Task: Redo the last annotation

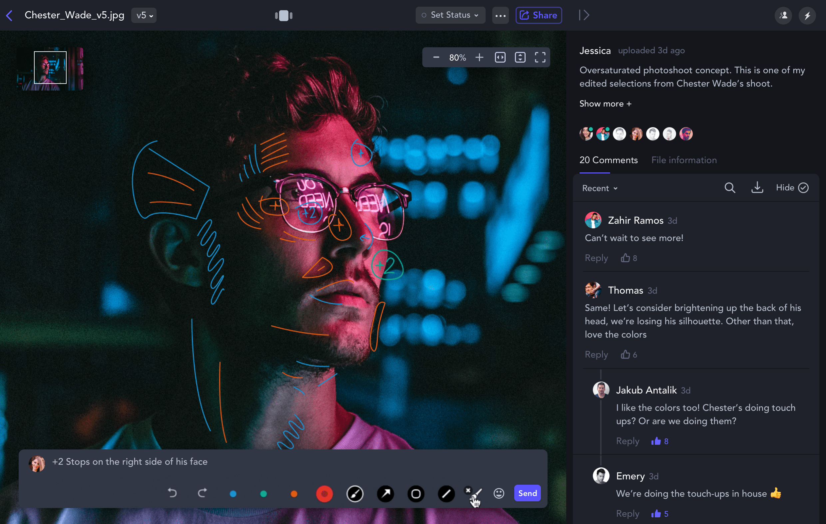Action: (203, 493)
